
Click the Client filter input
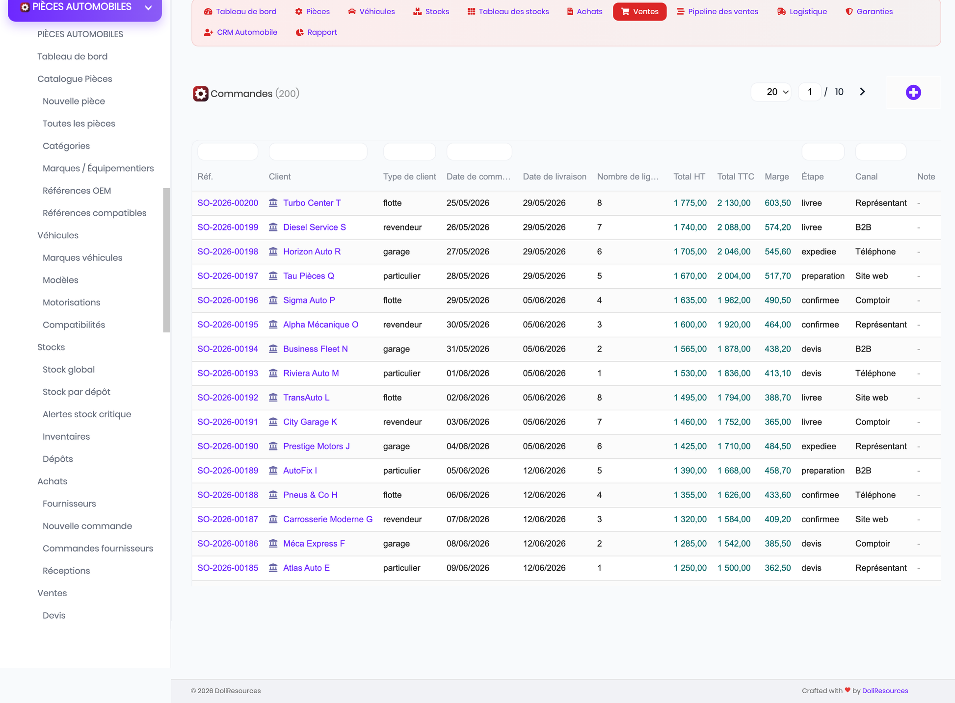click(318, 151)
